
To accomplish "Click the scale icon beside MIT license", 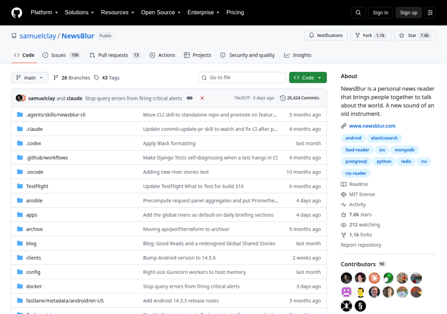I will (344, 195).
